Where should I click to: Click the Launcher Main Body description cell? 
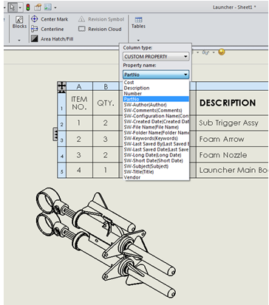(232, 171)
